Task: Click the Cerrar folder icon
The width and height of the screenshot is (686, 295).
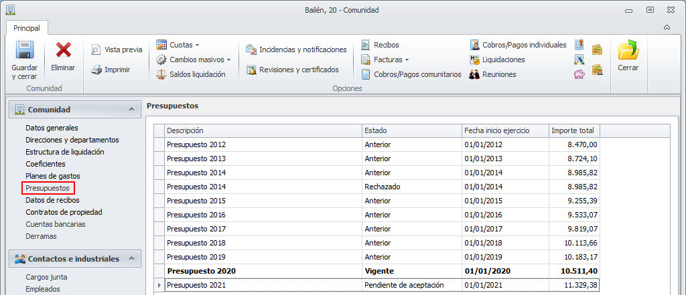Action: [628, 51]
